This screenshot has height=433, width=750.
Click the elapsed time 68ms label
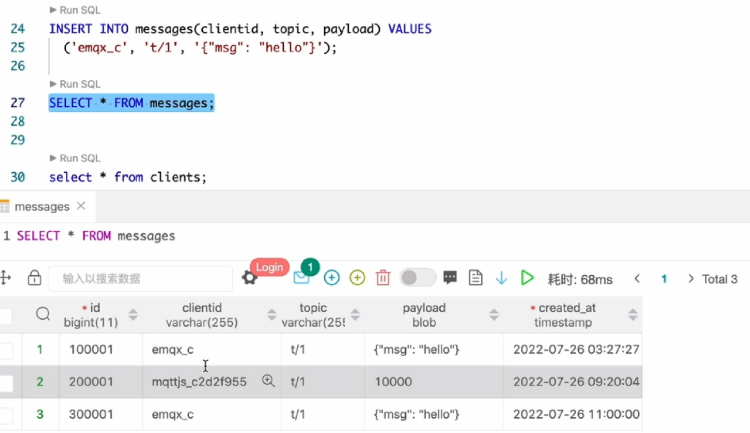pyautogui.click(x=580, y=279)
